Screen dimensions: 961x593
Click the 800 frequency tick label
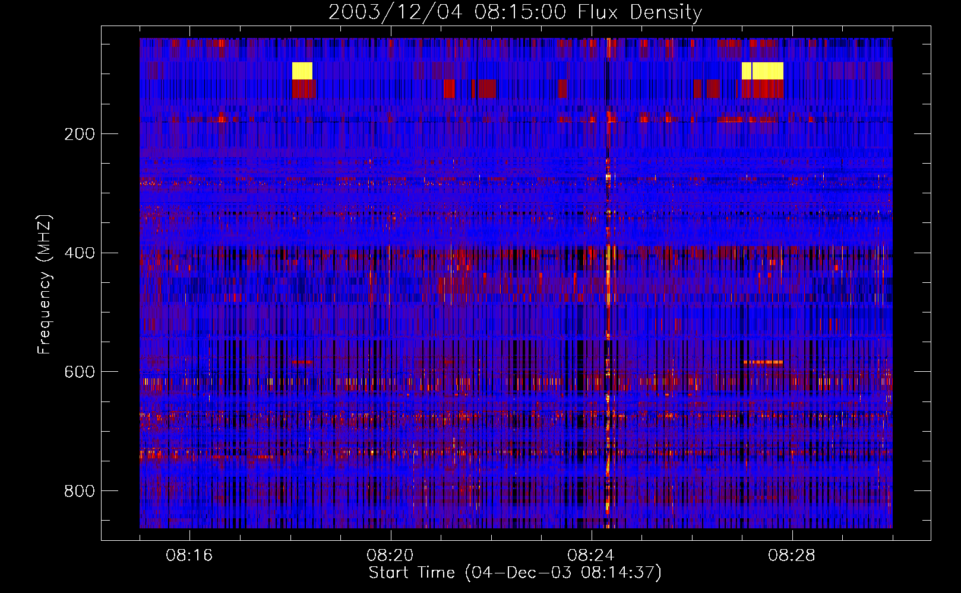[80, 491]
